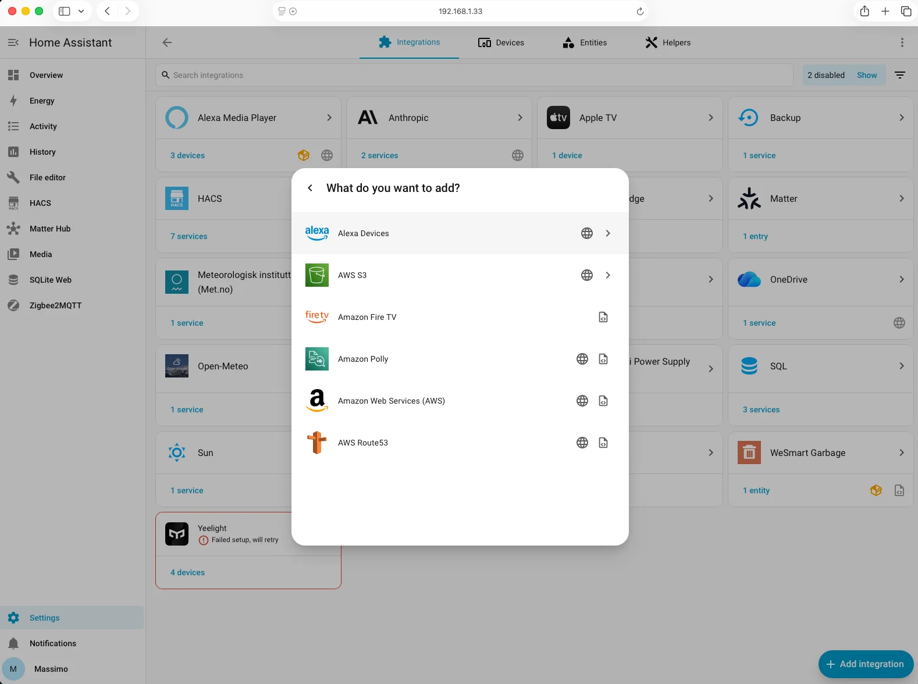Go back with the settings back arrow
The height and width of the screenshot is (684, 918).
click(x=167, y=42)
